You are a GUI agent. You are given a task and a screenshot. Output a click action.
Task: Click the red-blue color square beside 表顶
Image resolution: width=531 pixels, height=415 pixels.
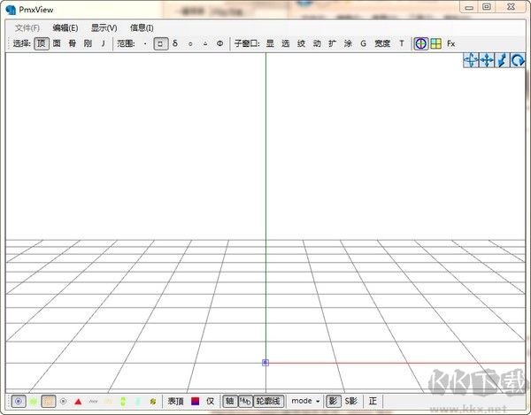coord(196,401)
